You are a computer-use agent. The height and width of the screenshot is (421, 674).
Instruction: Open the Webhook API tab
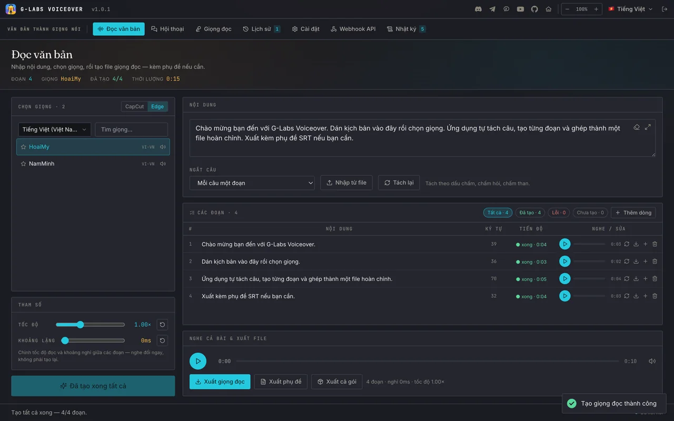pos(353,29)
